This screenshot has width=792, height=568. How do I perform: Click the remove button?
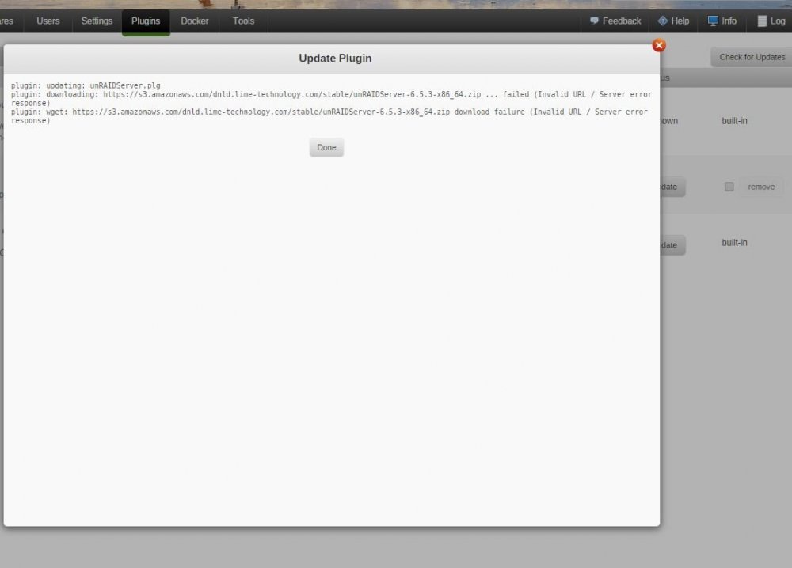pyautogui.click(x=761, y=187)
